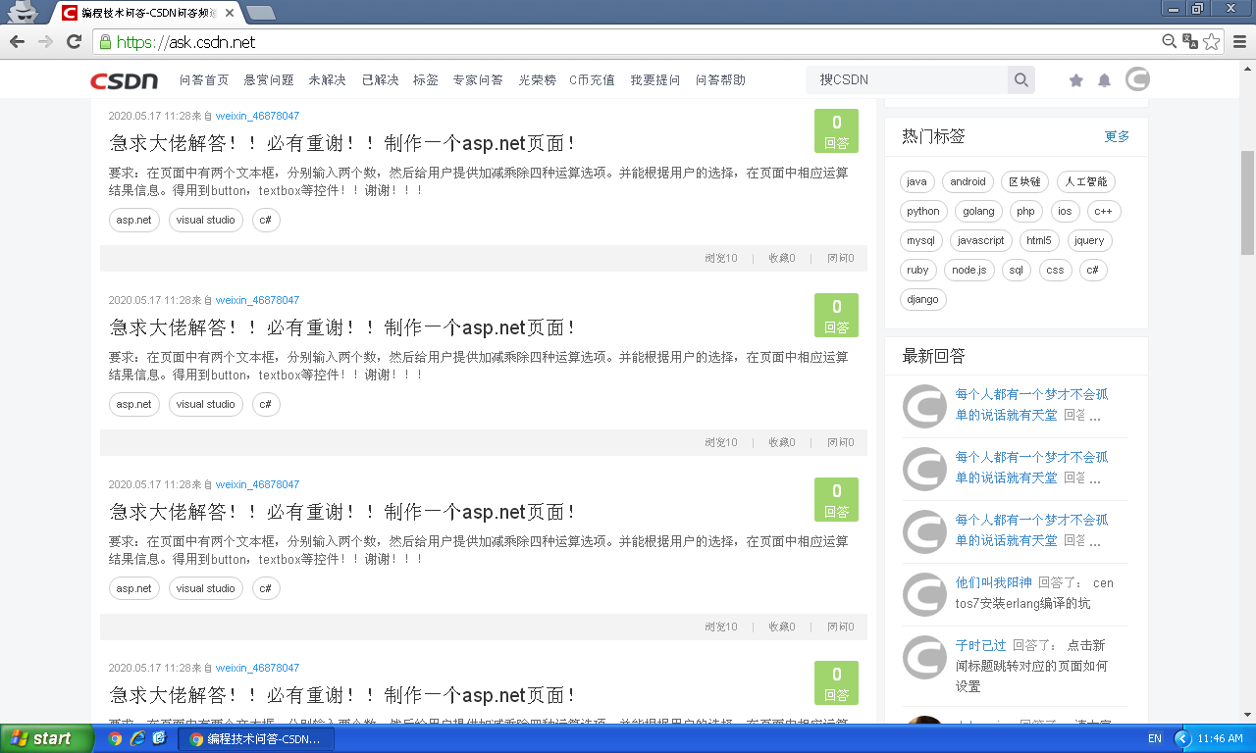Click the CSDN logo

(x=124, y=80)
